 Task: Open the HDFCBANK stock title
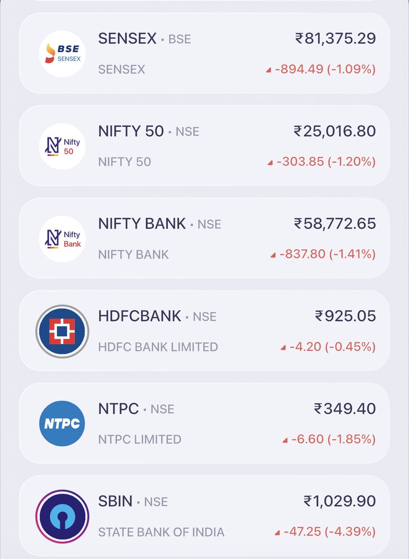coord(140,316)
